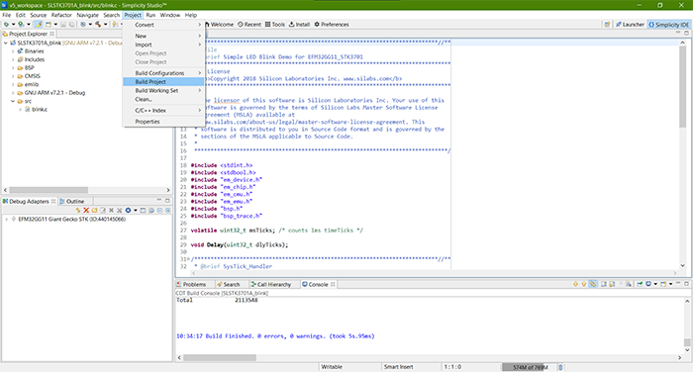Click garbage collector trash icon in status bar
This screenshot has height=372, width=693.
point(560,367)
